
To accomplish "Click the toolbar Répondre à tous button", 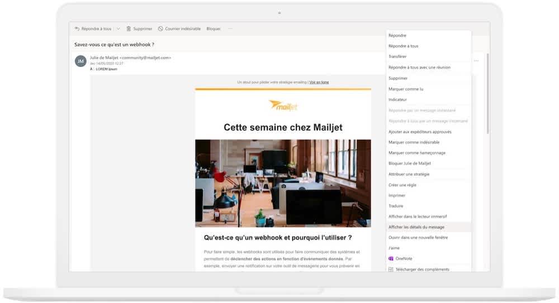I will [93, 29].
